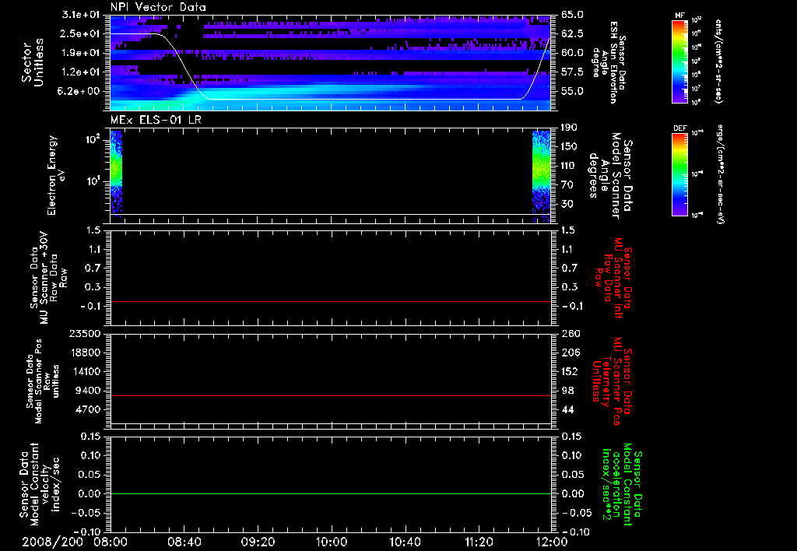Screen dimensions: 797x551
Task: Click the 10:40 time axis label
Action: [406, 542]
